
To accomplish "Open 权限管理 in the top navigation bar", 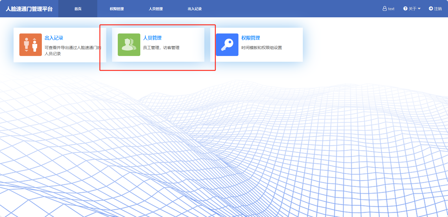I will click(117, 9).
